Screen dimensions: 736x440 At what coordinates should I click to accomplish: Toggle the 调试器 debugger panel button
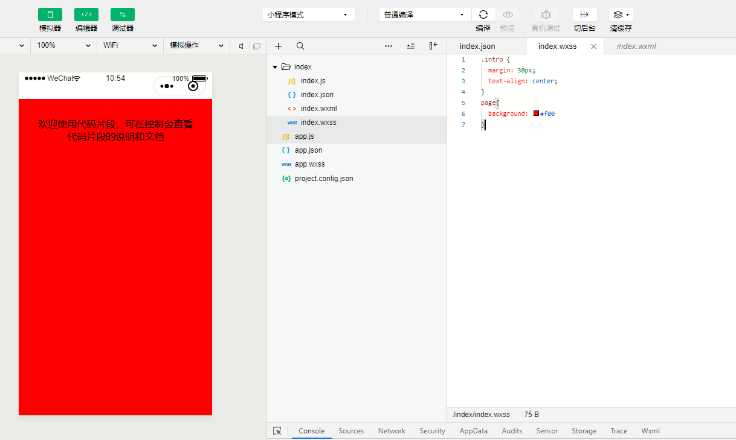pos(123,14)
